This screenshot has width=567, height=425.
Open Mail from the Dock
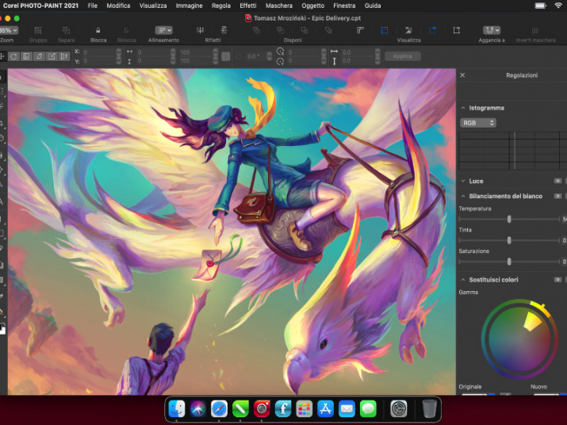(347, 409)
